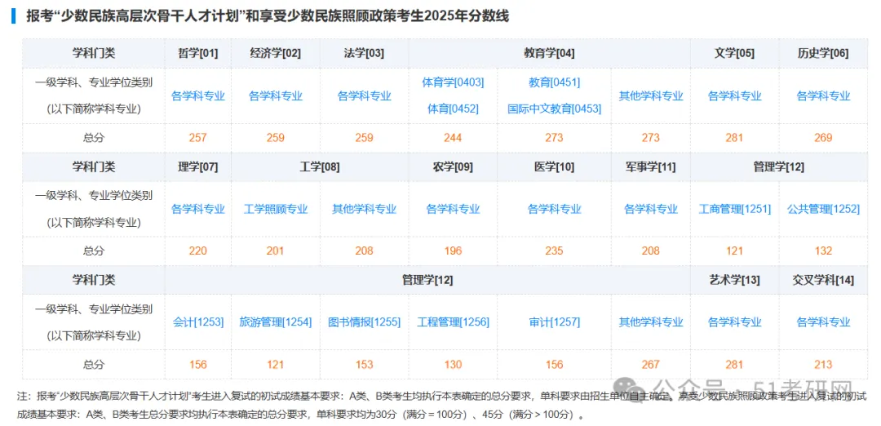881x426 pixels.
Task: Click score 281 under 艺术学[13]
Action: (734, 365)
